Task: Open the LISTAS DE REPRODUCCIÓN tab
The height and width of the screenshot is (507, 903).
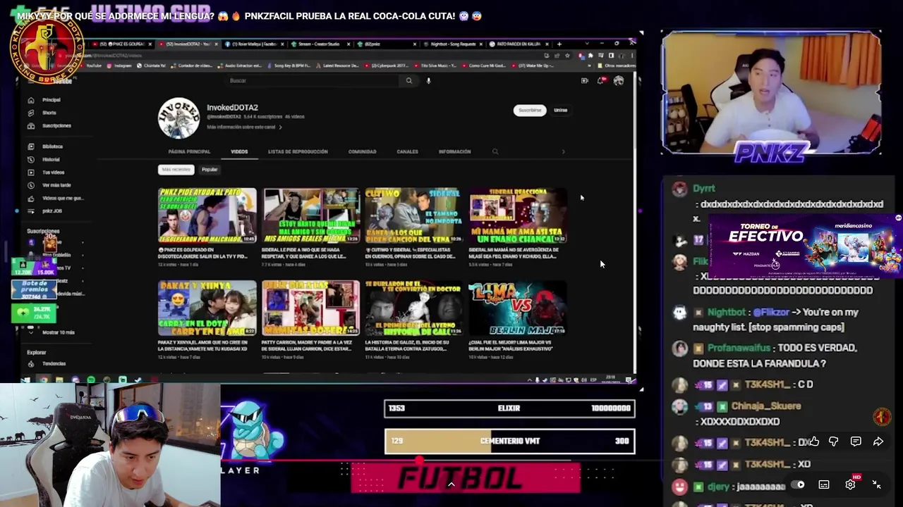Action: [298, 151]
